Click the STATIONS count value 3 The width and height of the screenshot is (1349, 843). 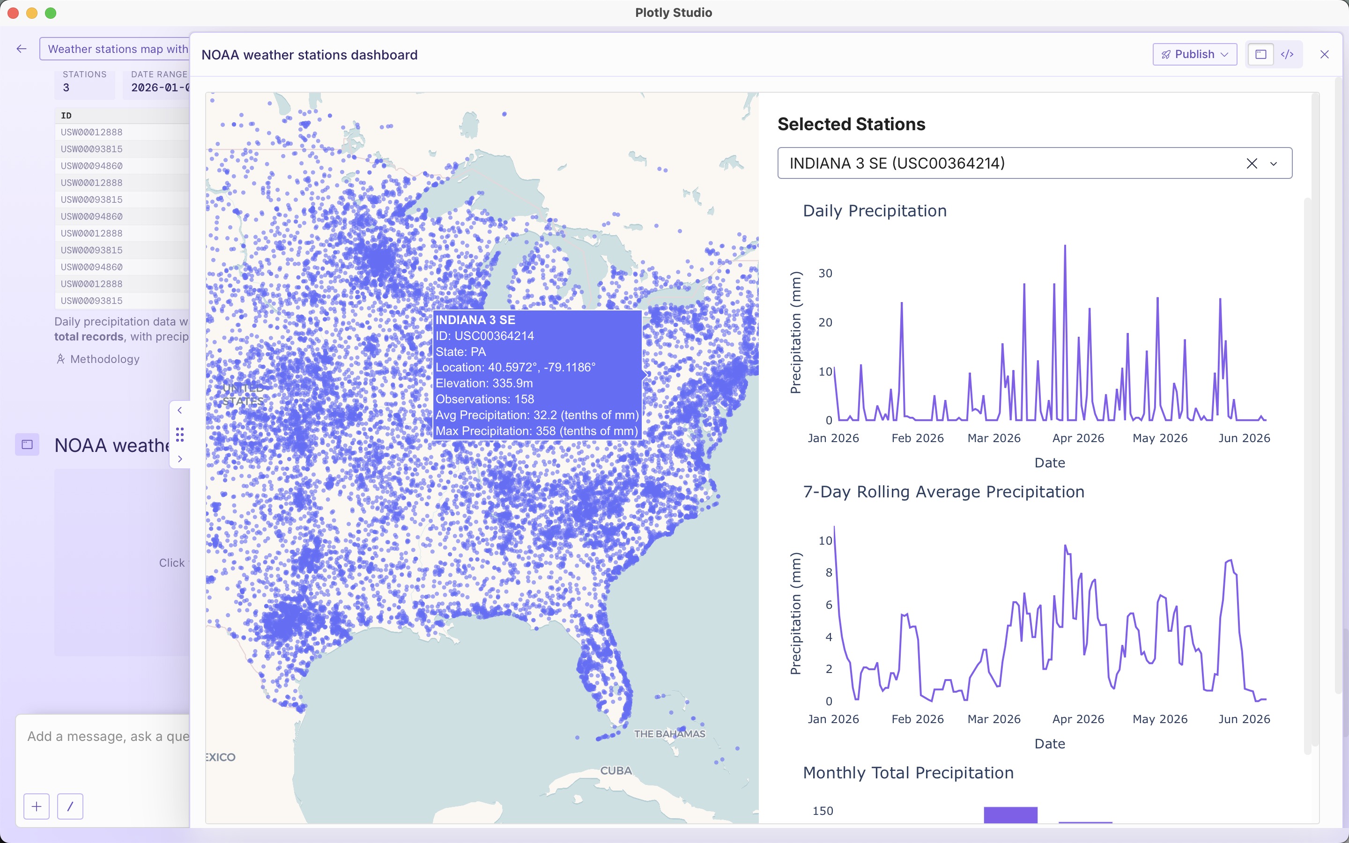point(67,88)
